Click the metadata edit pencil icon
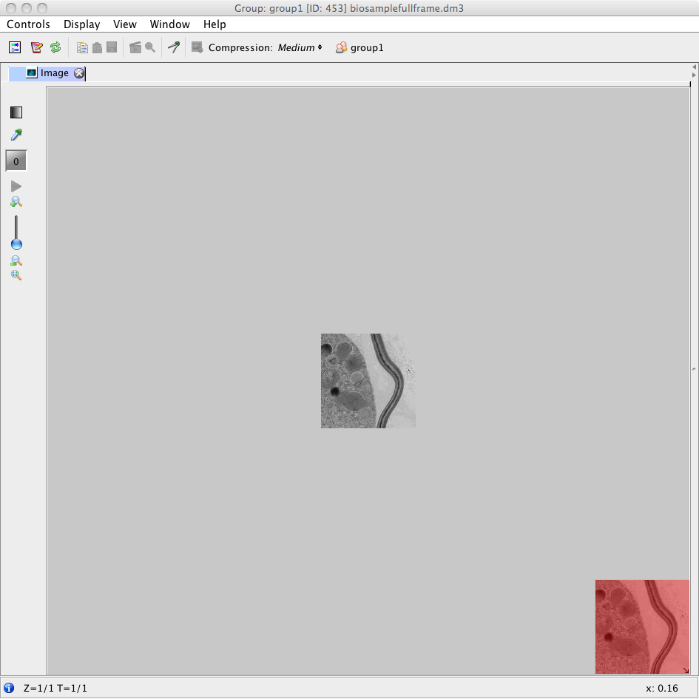Image resolution: width=699 pixels, height=699 pixels. pyautogui.click(x=36, y=47)
